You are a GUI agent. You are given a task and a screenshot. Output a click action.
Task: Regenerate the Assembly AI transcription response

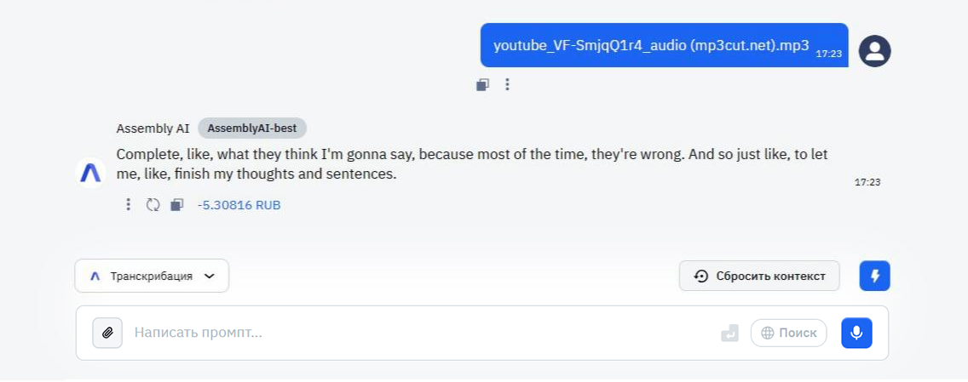pos(153,205)
